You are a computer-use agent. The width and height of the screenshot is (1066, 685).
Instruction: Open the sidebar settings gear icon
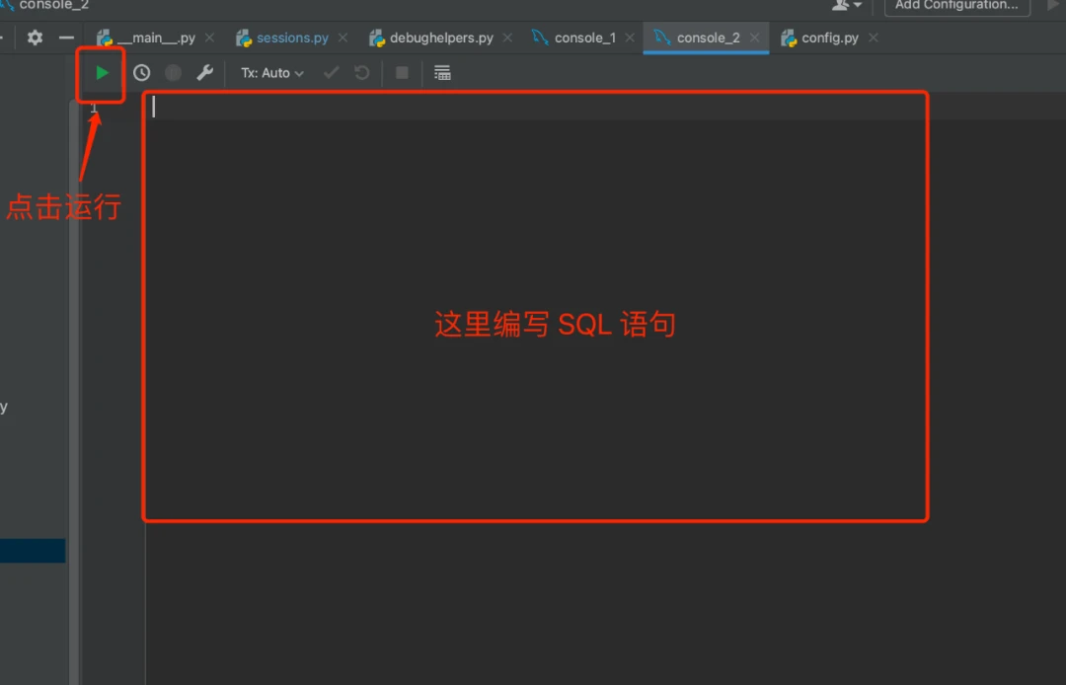pos(35,38)
